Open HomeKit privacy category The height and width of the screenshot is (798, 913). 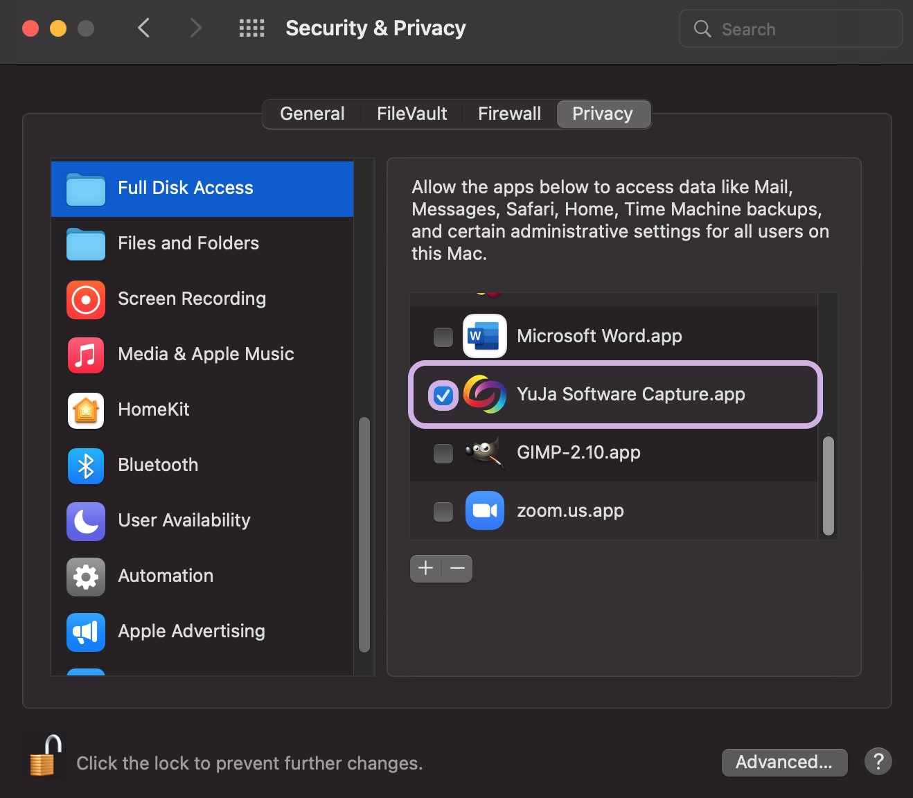coord(154,410)
